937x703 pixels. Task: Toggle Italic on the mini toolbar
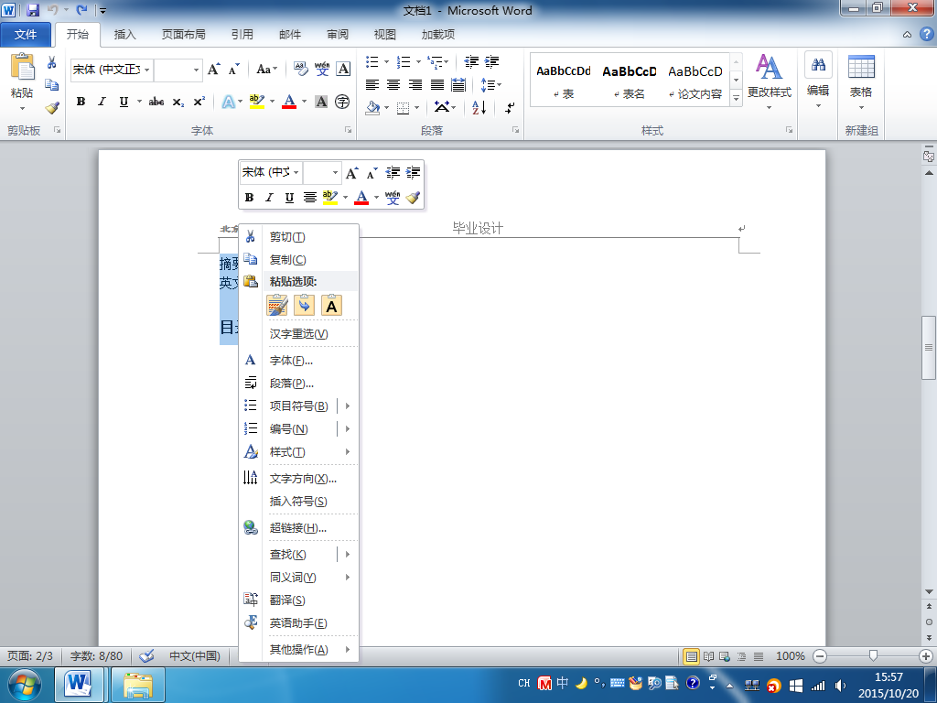269,198
